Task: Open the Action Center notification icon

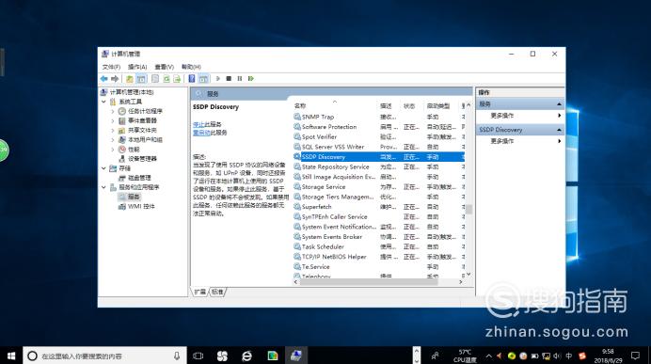Action: click(635, 356)
